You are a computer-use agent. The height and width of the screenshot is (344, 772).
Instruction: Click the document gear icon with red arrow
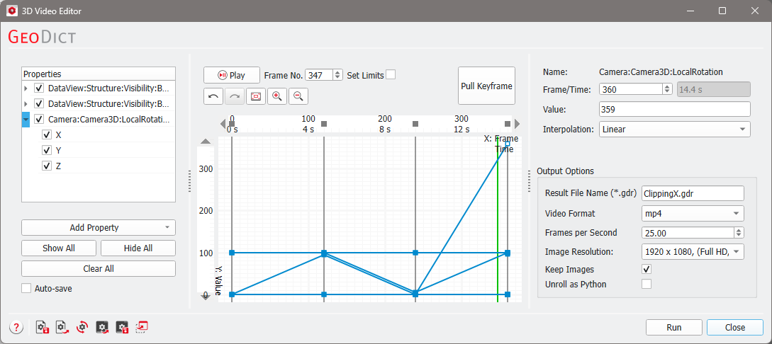click(62, 327)
